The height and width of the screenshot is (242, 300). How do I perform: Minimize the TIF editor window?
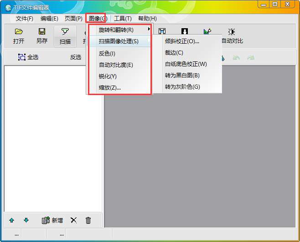point(264,4)
